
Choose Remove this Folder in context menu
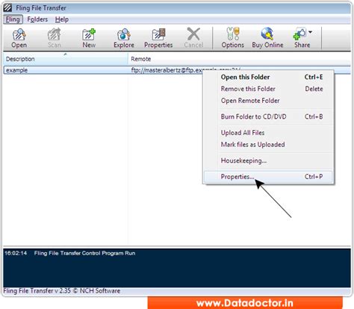268,89
